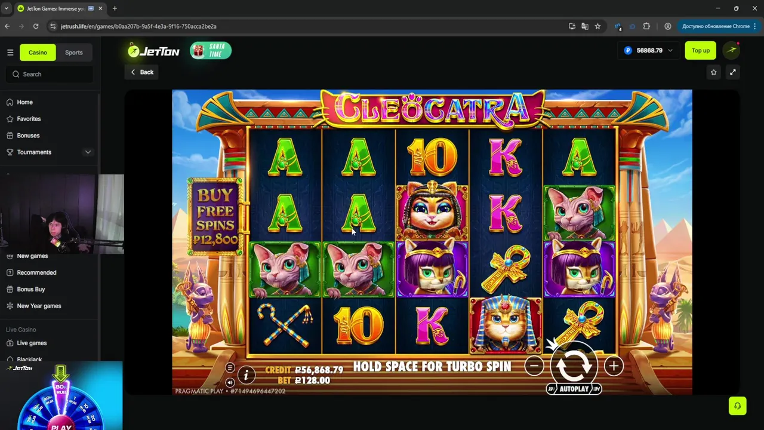Toggle fullscreen mode for the game
The width and height of the screenshot is (764, 430).
tap(732, 72)
